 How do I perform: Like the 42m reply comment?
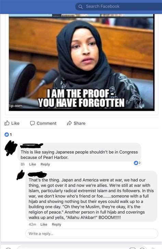pyautogui.click(x=44, y=224)
